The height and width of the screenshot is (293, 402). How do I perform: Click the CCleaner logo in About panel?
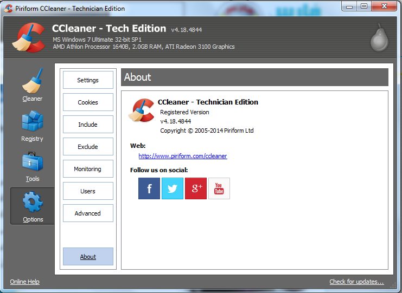pos(142,110)
